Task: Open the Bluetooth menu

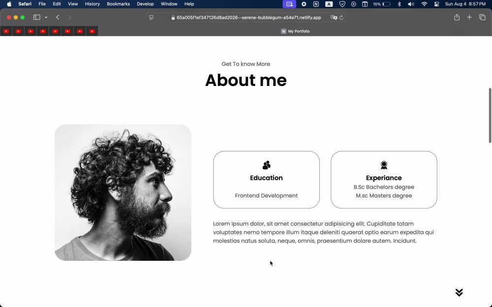Action: [400, 4]
